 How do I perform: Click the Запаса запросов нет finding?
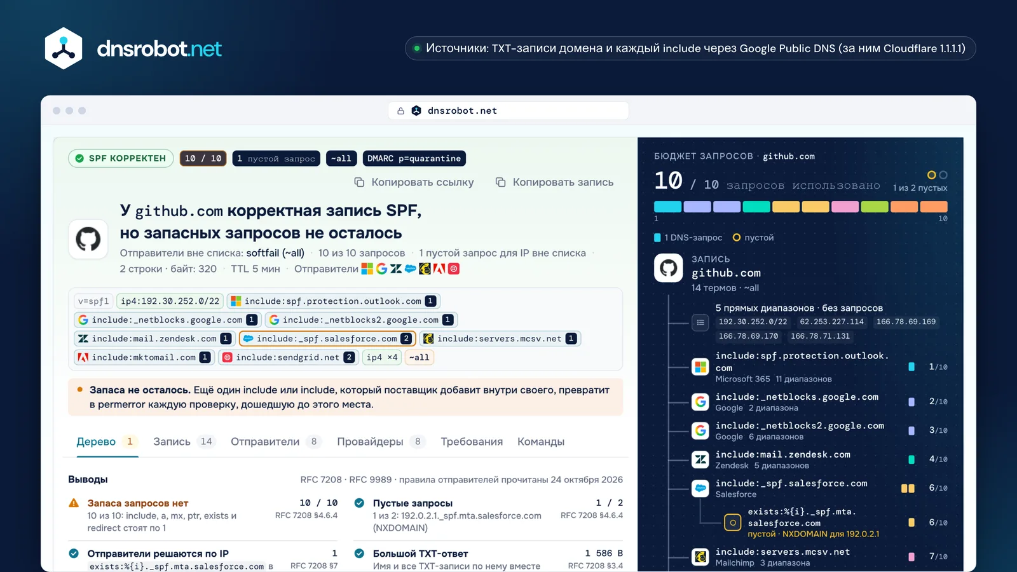click(203, 515)
